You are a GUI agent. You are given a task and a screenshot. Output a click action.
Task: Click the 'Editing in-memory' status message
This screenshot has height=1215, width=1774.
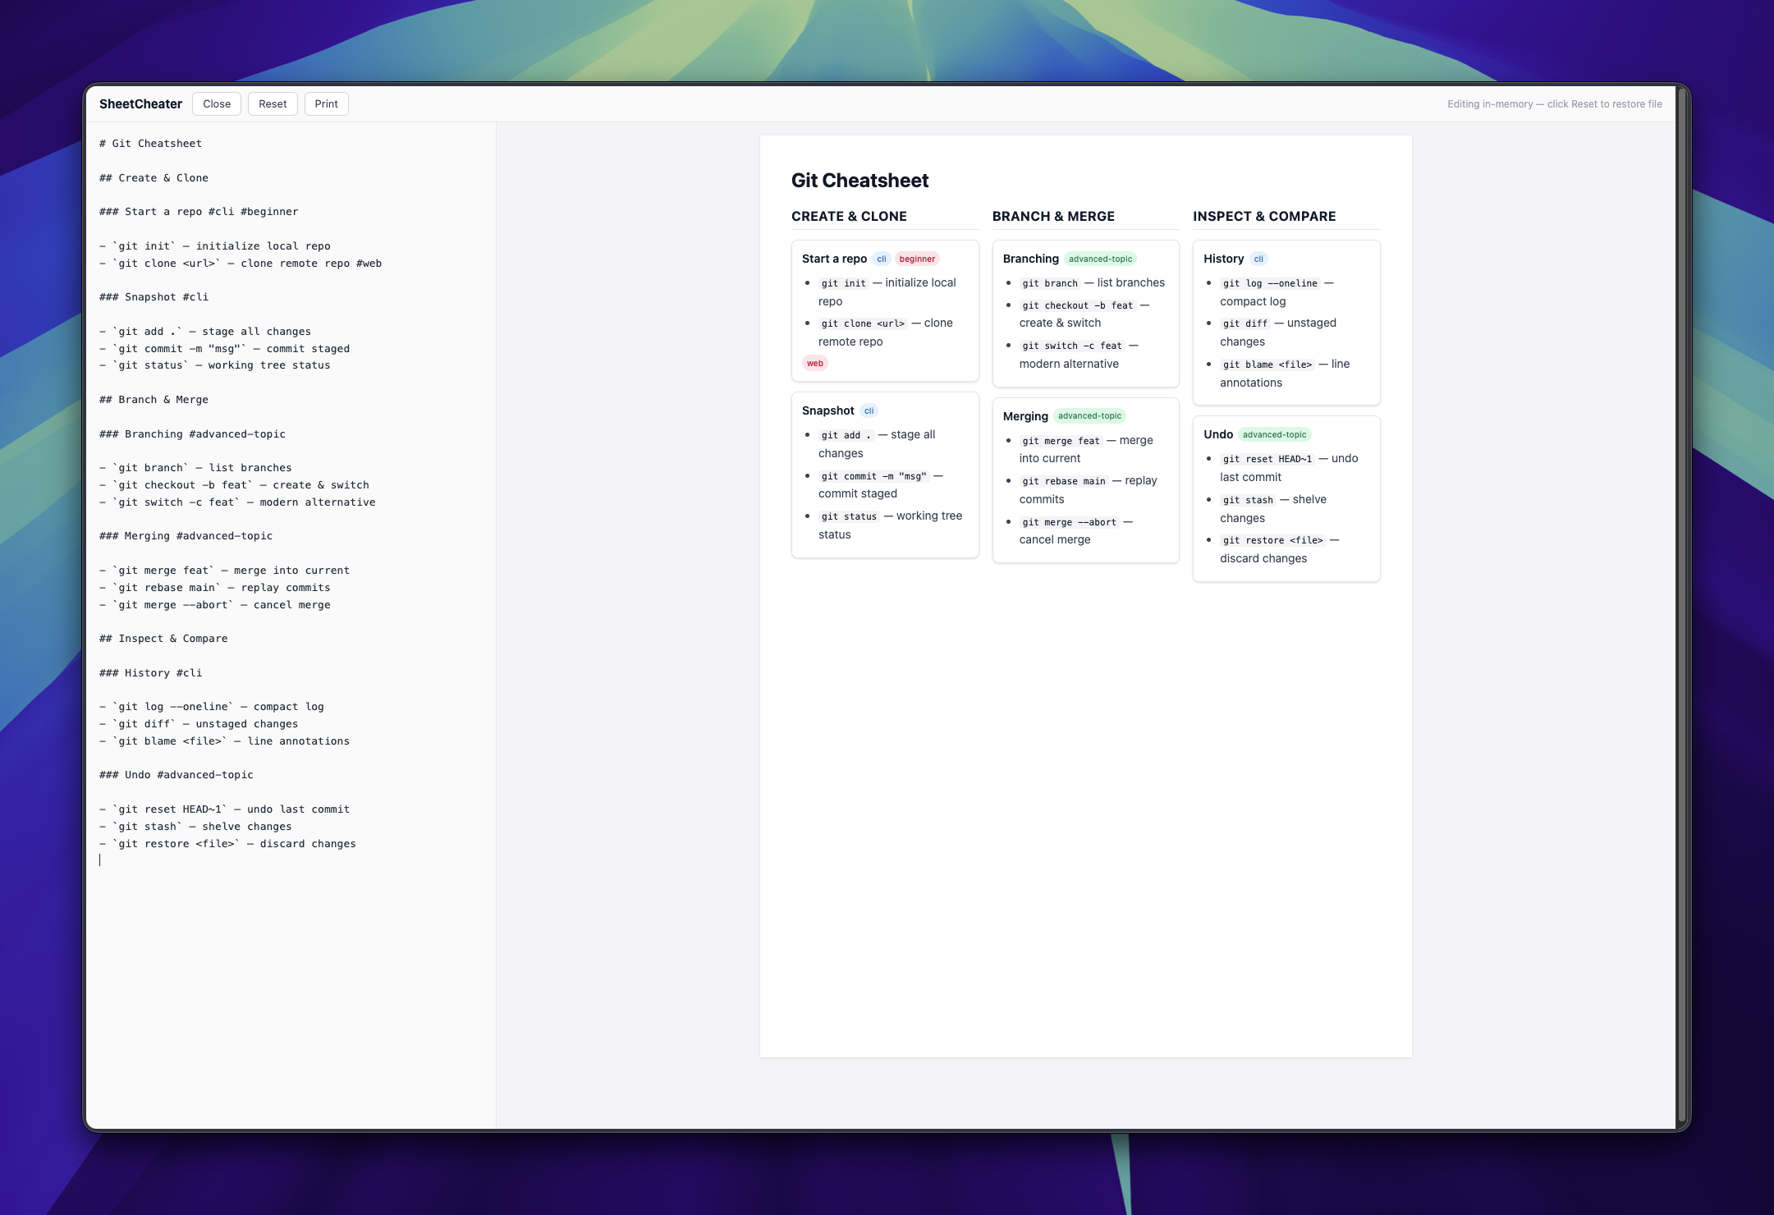coord(1554,104)
